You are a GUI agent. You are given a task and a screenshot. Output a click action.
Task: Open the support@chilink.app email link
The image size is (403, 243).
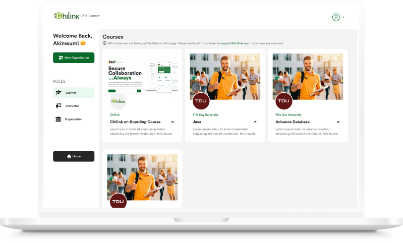[x=235, y=43]
